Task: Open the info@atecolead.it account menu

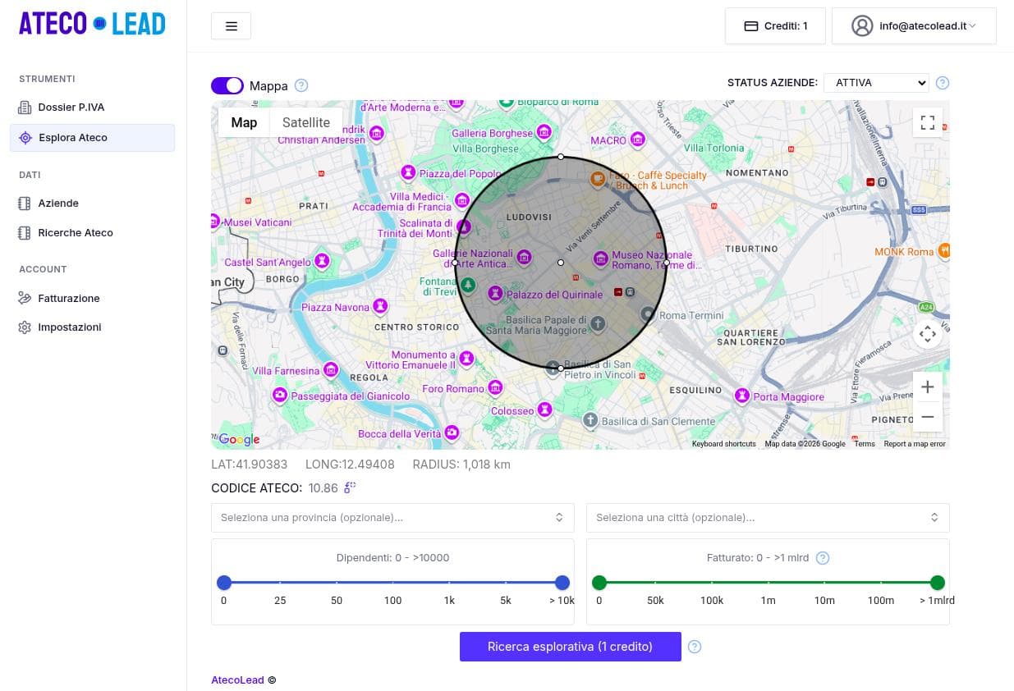Action: [x=913, y=26]
